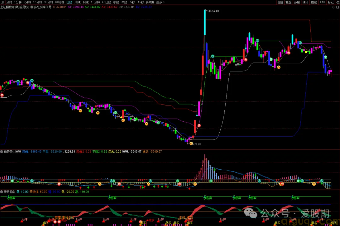Open the 多周期 multi-period view
340x226 pixels.
[150, 2]
